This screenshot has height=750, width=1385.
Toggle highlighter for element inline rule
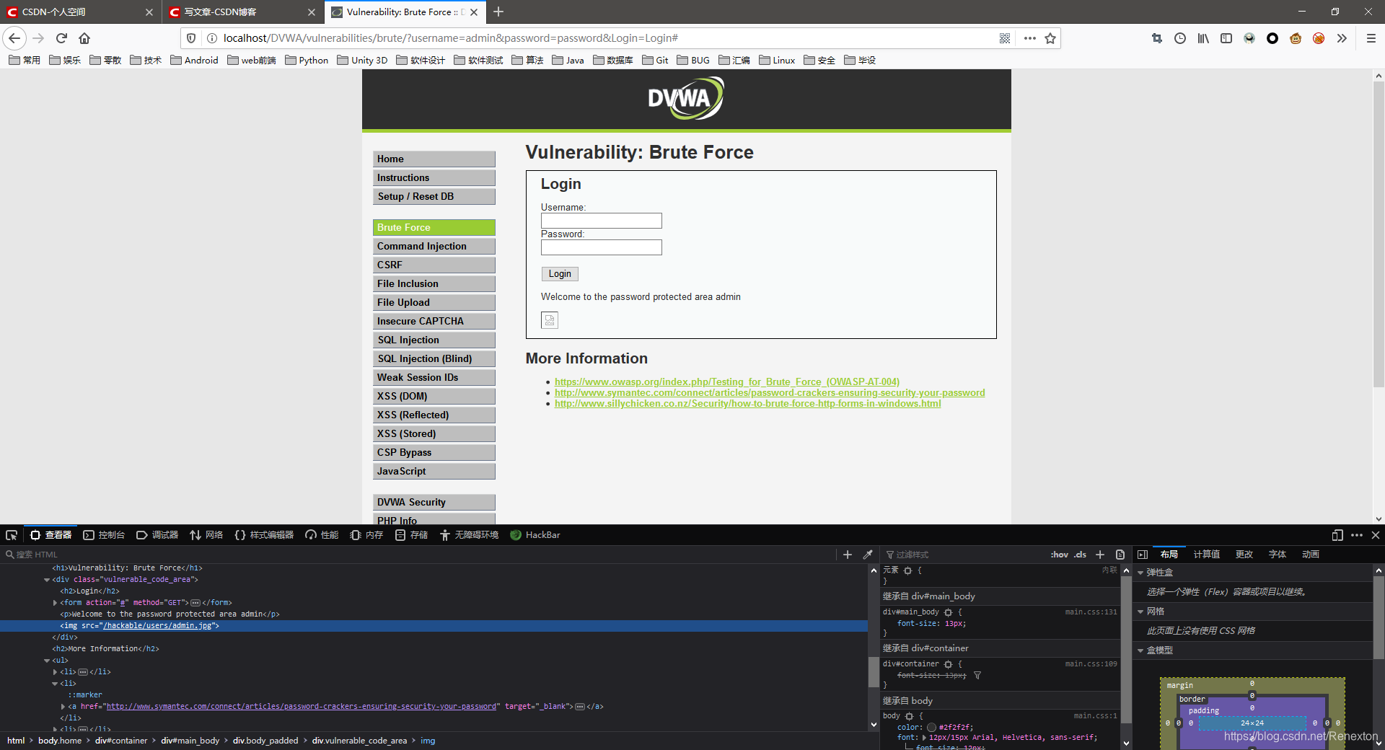pos(908,570)
